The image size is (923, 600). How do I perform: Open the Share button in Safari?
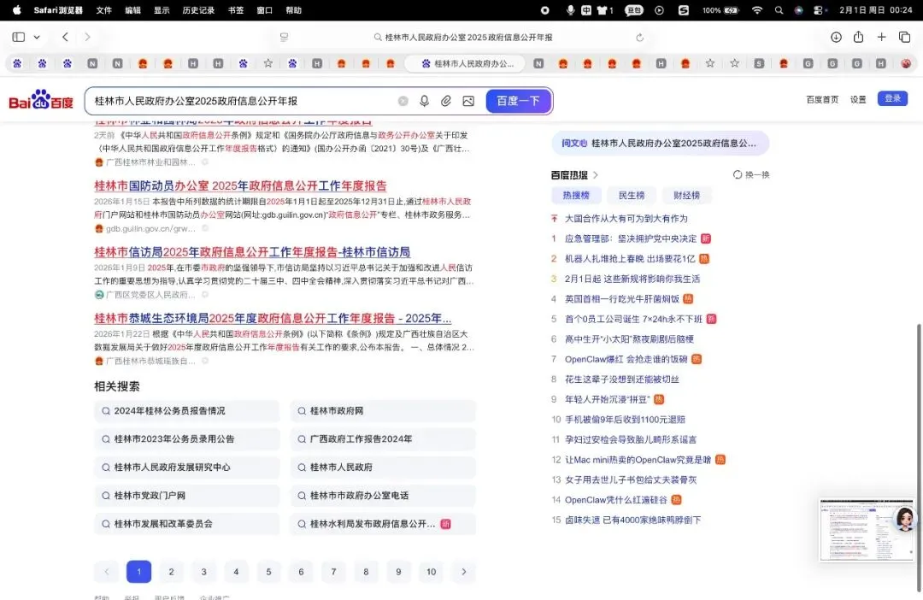pos(858,37)
